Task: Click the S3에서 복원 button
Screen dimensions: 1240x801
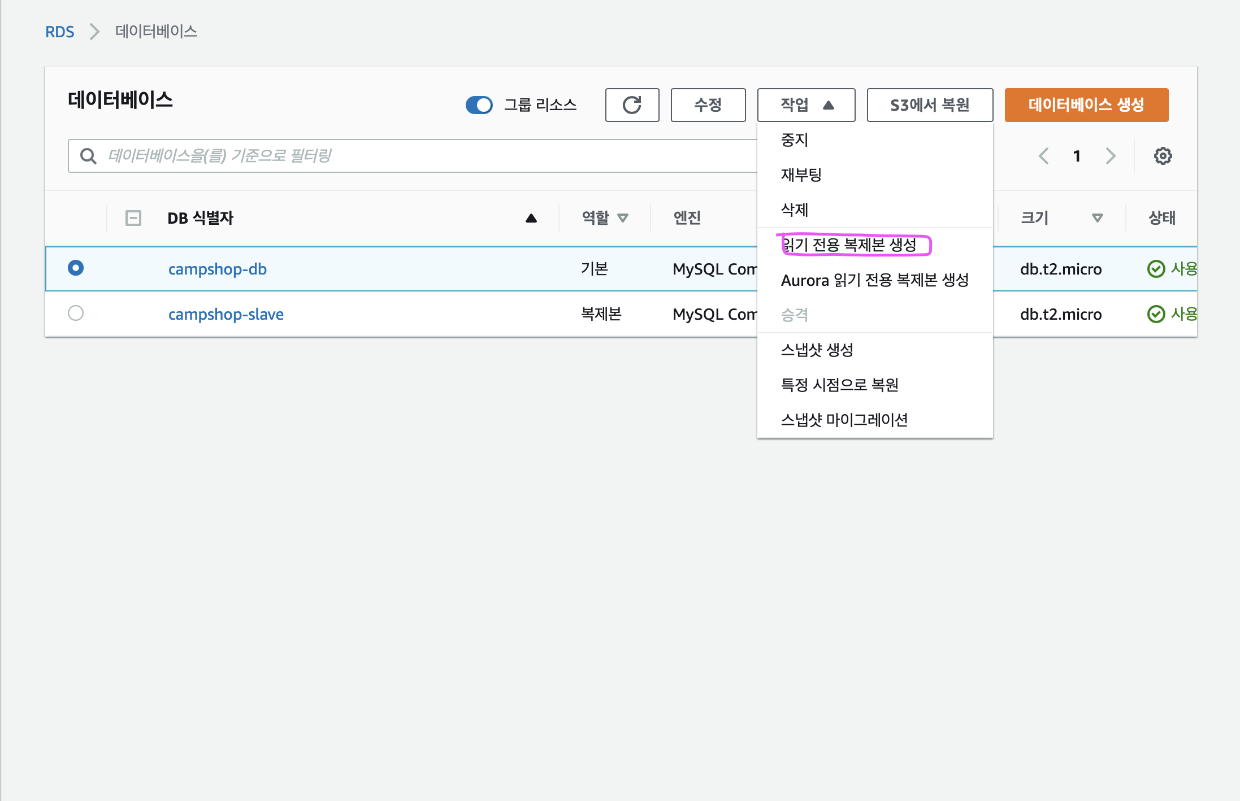Action: [930, 105]
